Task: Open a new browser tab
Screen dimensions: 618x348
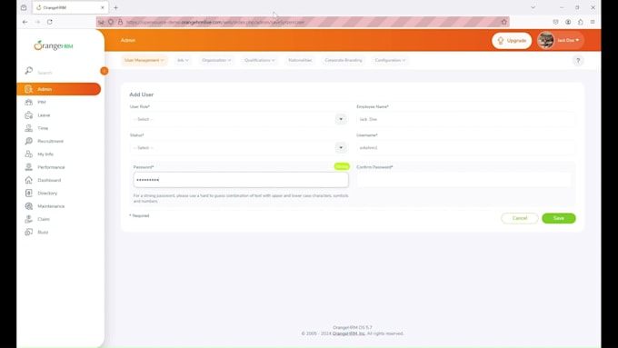Action: point(116,7)
